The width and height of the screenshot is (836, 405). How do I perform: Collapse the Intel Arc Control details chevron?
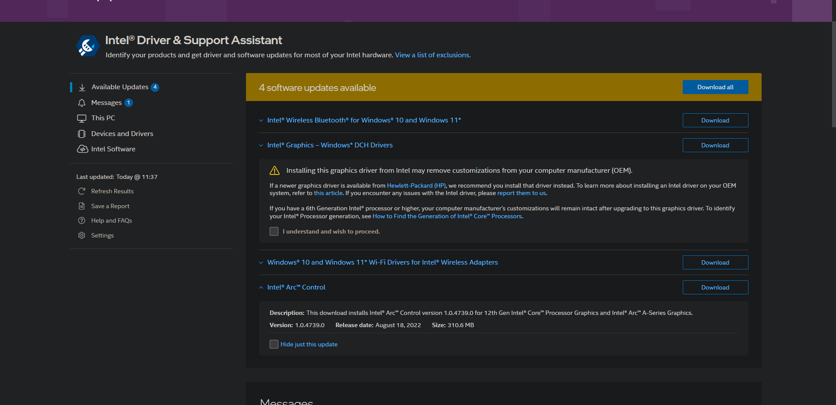tap(261, 288)
